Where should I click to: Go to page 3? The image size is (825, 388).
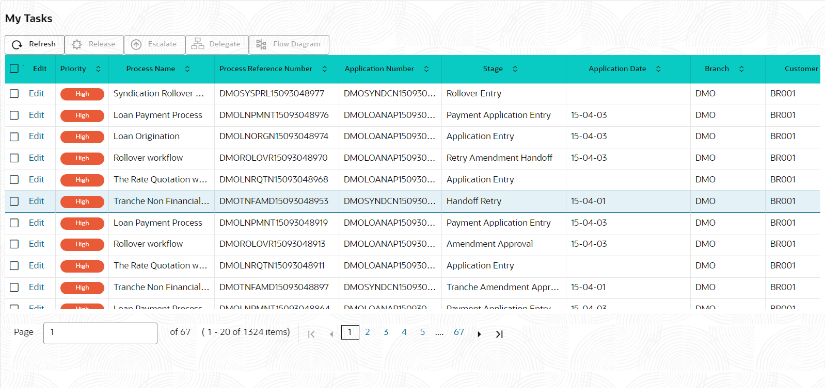[x=386, y=332]
